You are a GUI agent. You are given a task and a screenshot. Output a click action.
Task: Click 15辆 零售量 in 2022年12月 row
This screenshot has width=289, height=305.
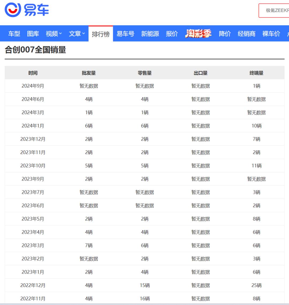click(x=145, y=285)
